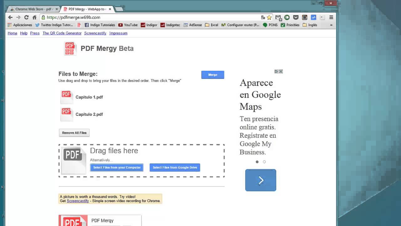The width and height of the screenshot is (401, 226).
Task: Open the translate icon in the address bar
Action: pyautogui.click(x=263, y=18)
